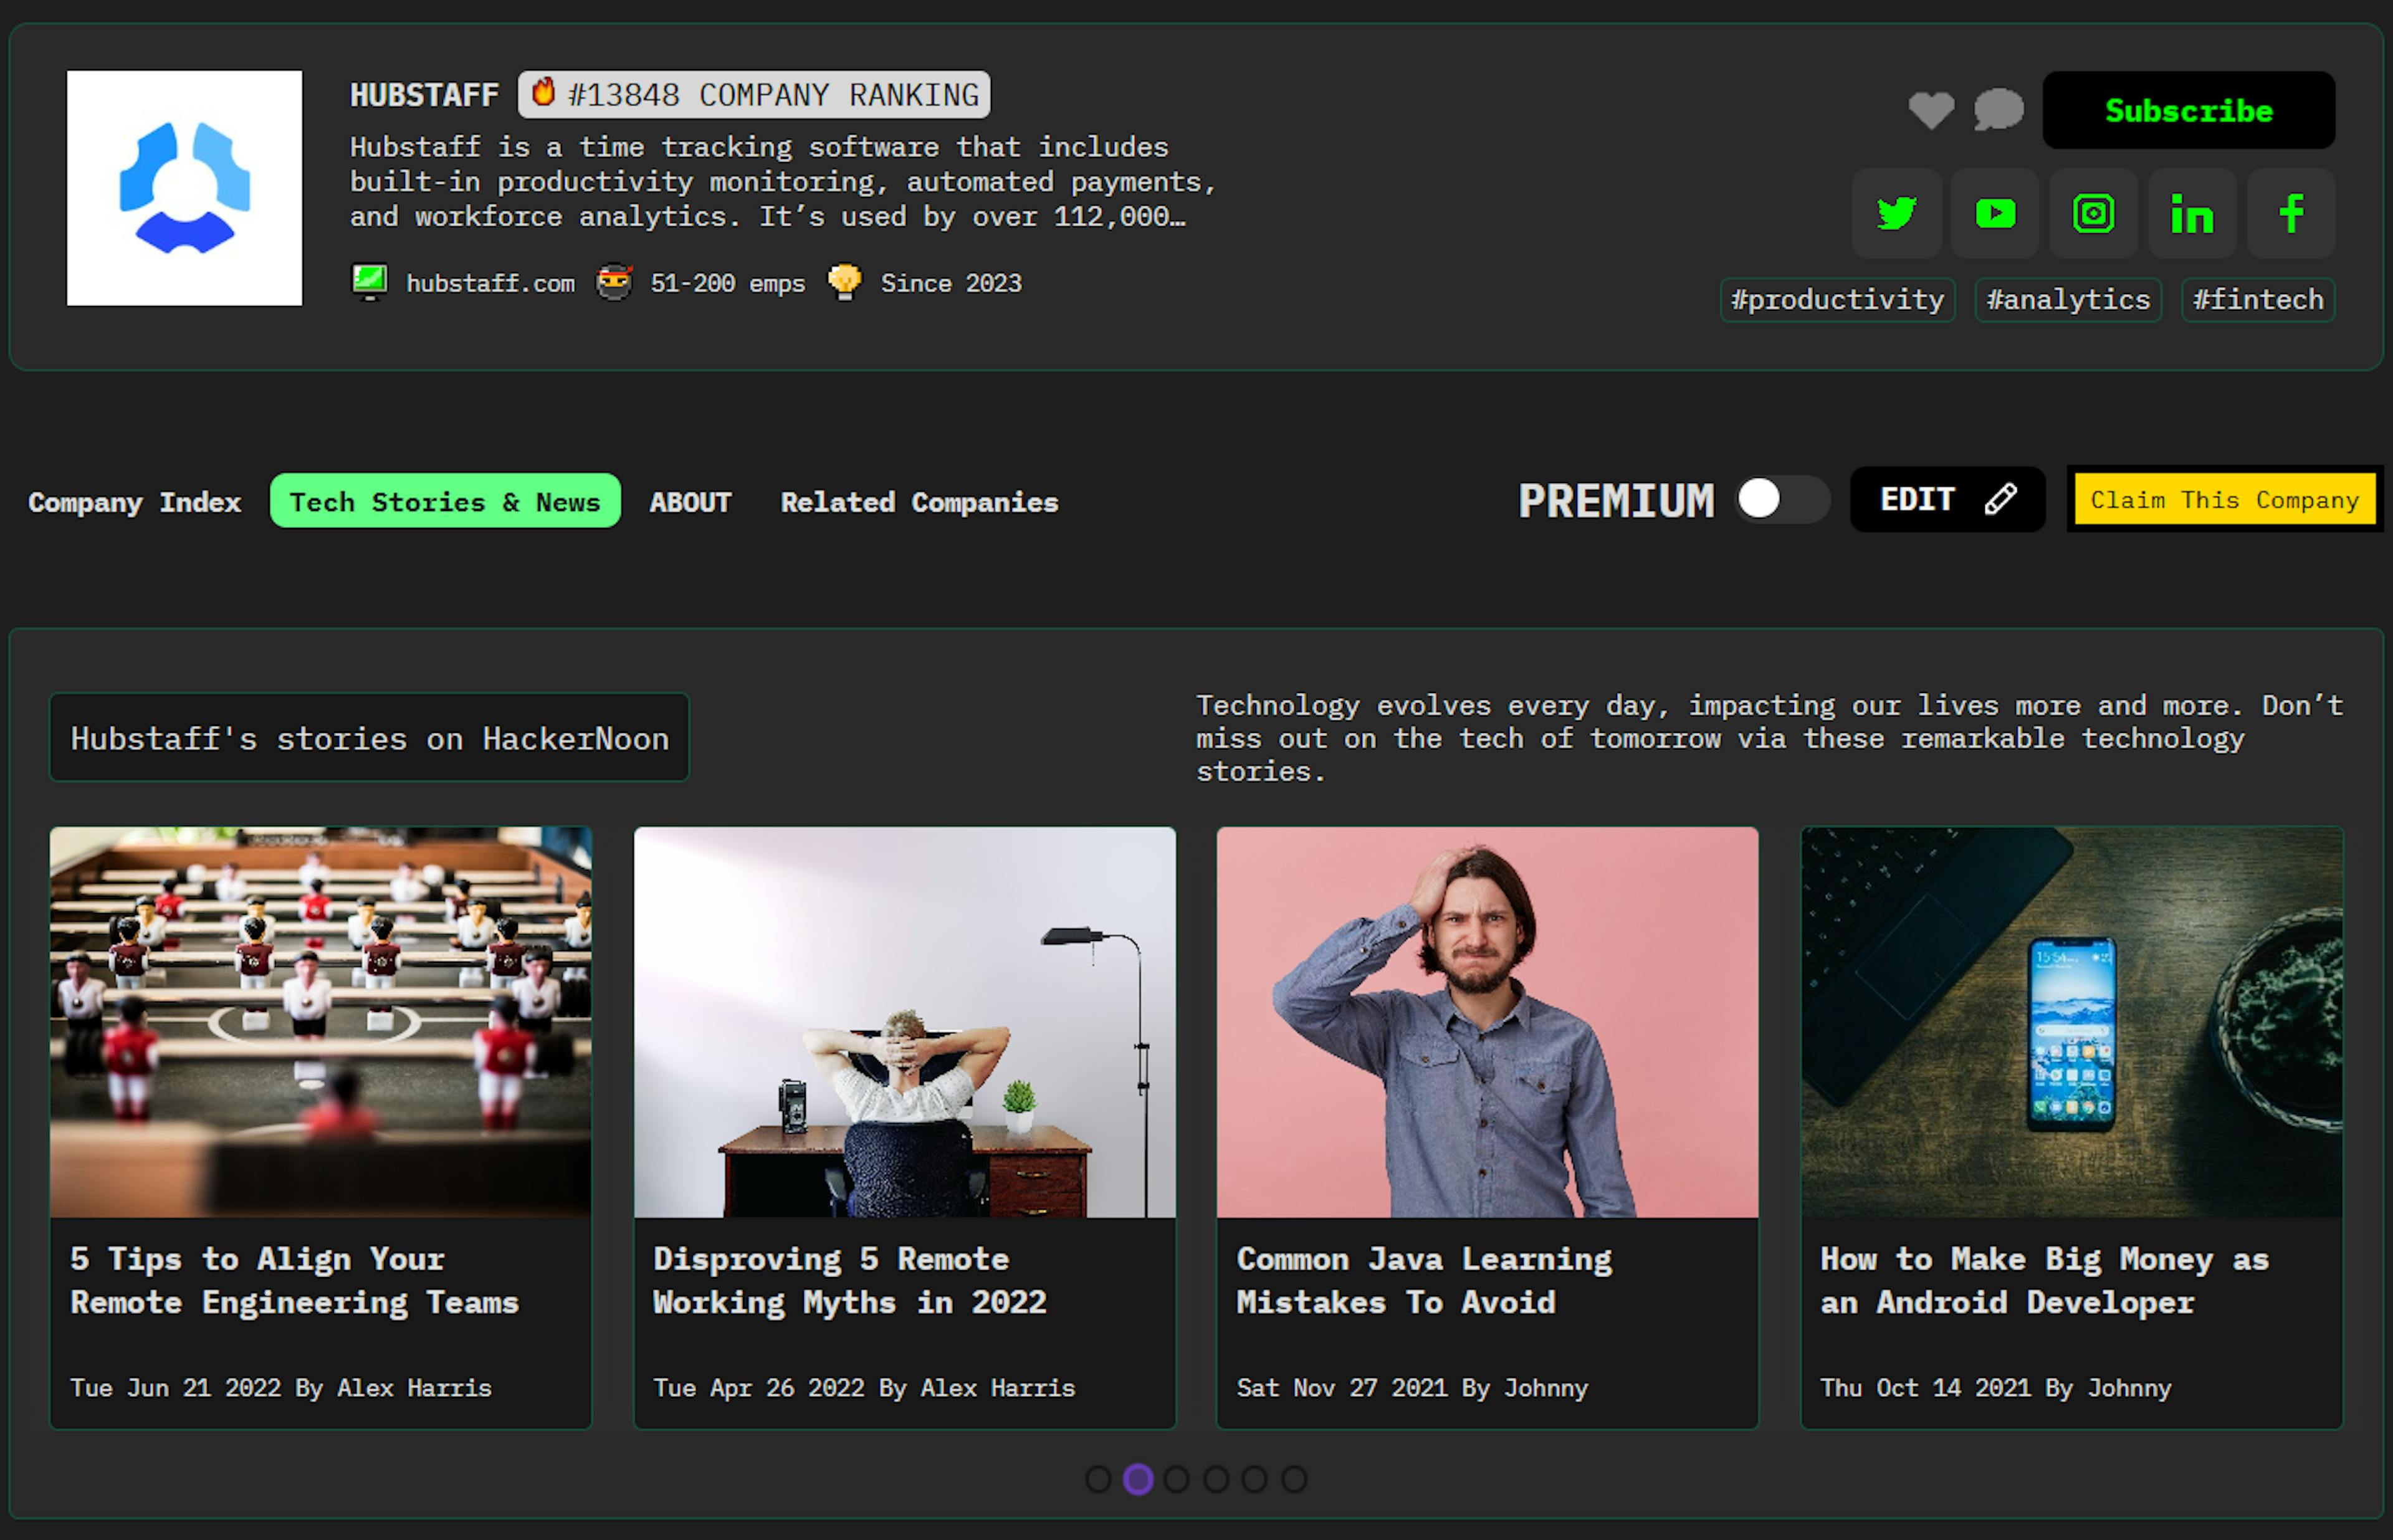The height and width of the screenshot is (1540, 2393).
Task: Select the last carousel navigation dot
Action: click(x=1294, y=1479)
